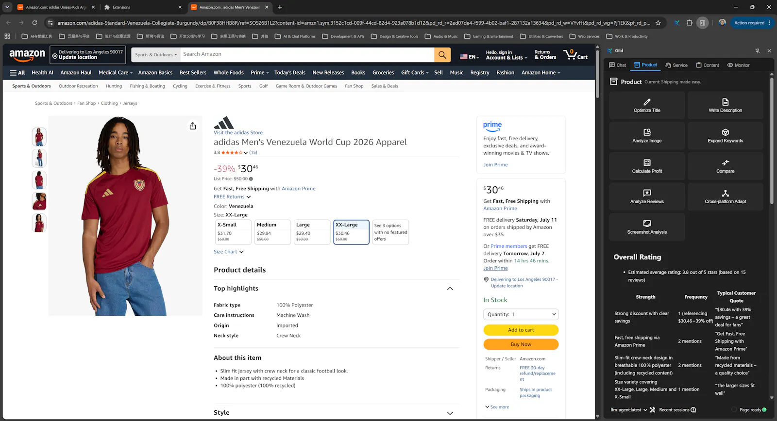Open the Analyze Reviews tool
777x421 pixels.
point(647,196)
